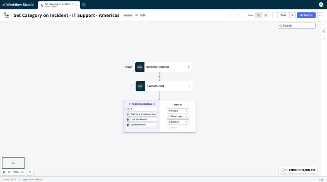Expand the Action category

pyautogui.click(x=178, y=111)
